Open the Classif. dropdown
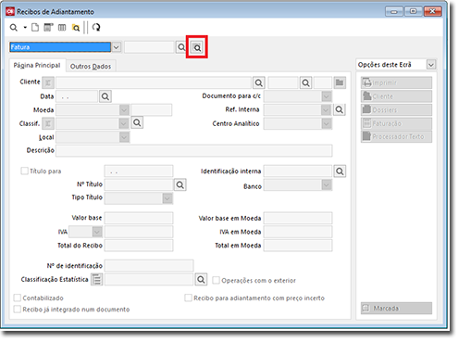Viewport: 459px width, 342px height. (x=124, y=123)
